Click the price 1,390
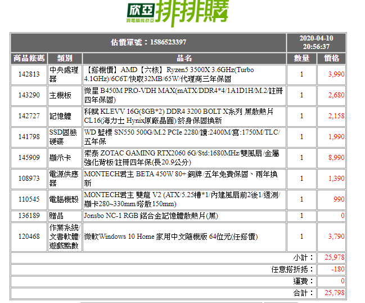The height and width of the screenshot is (303, 365). click(336, 179)
